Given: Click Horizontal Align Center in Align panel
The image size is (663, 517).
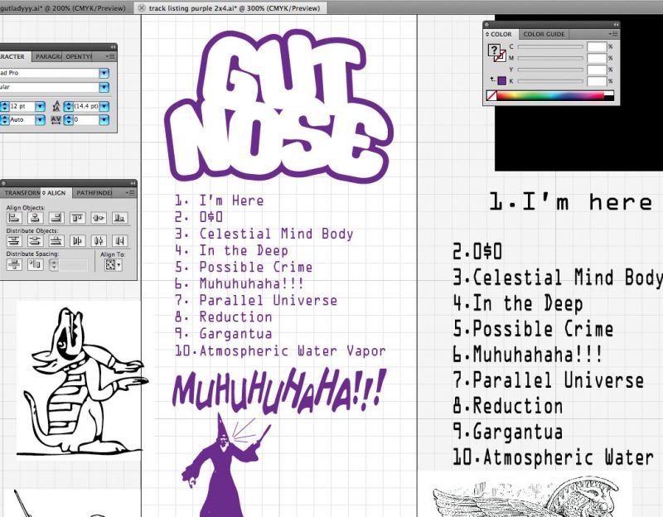Looking at the screenshot, I should coord(35,218).
